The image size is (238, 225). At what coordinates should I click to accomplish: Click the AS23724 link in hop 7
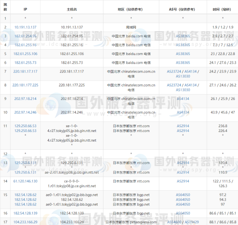point(174,72)
